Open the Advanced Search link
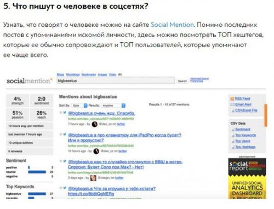274x209 pixels. click(x=199, y=79)
